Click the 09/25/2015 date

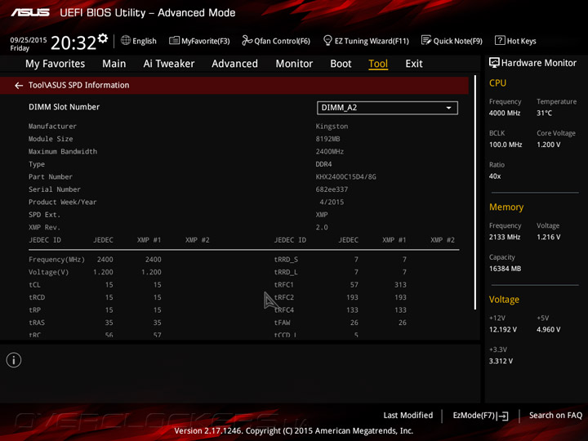click(x=29, y=40)
